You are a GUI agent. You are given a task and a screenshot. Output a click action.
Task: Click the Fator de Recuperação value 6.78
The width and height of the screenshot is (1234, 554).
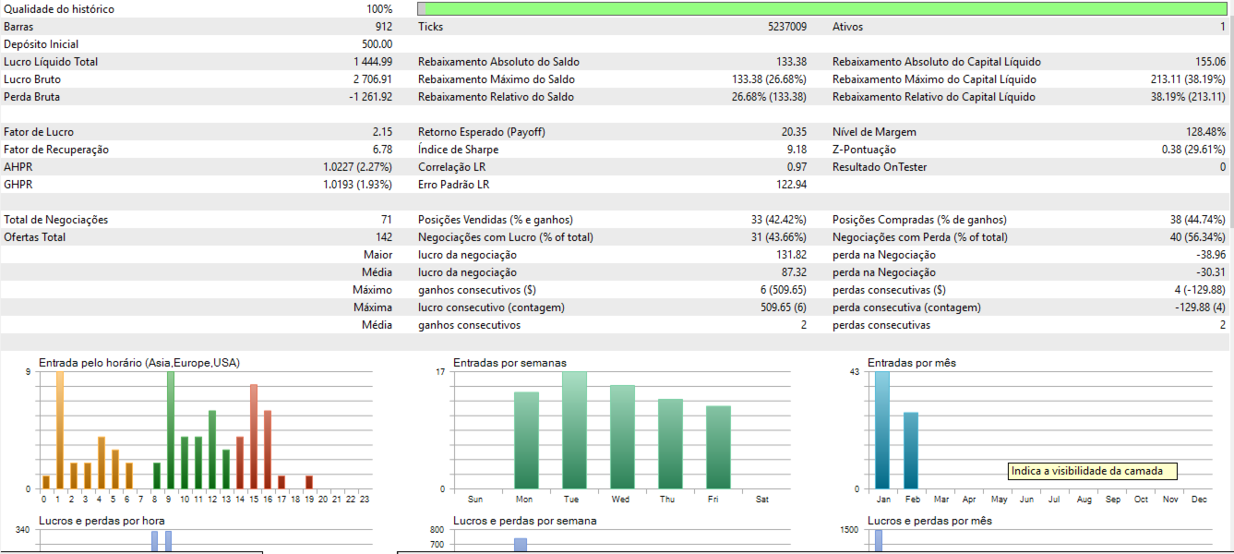(x=383, y=150)
